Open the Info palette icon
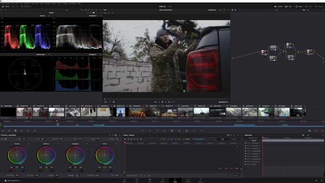Image resolution: width=325 pixels, height=183 pixels. pyautogui.click(x=322, y=131)
